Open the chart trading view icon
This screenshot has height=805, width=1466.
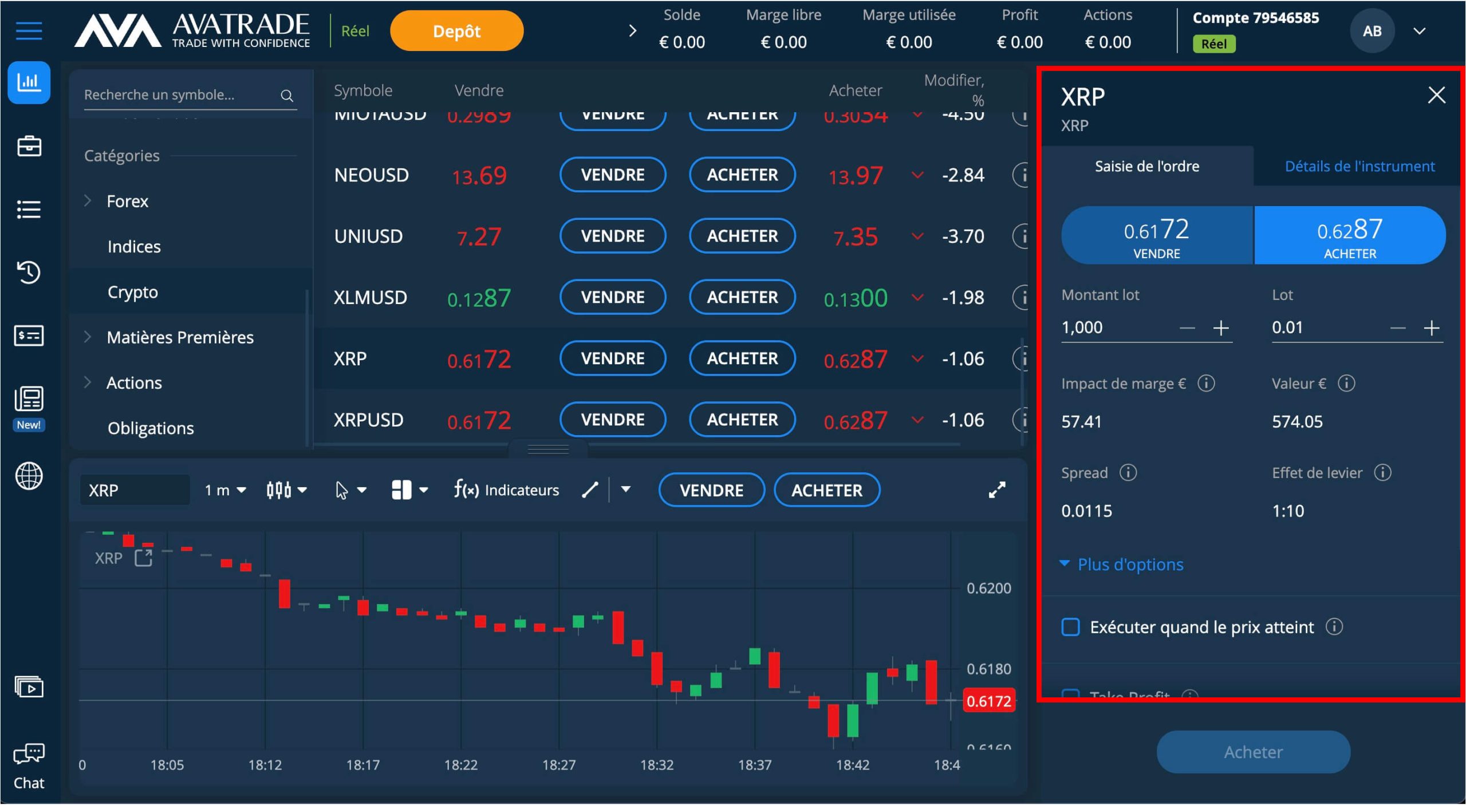(x=29, y=82)
